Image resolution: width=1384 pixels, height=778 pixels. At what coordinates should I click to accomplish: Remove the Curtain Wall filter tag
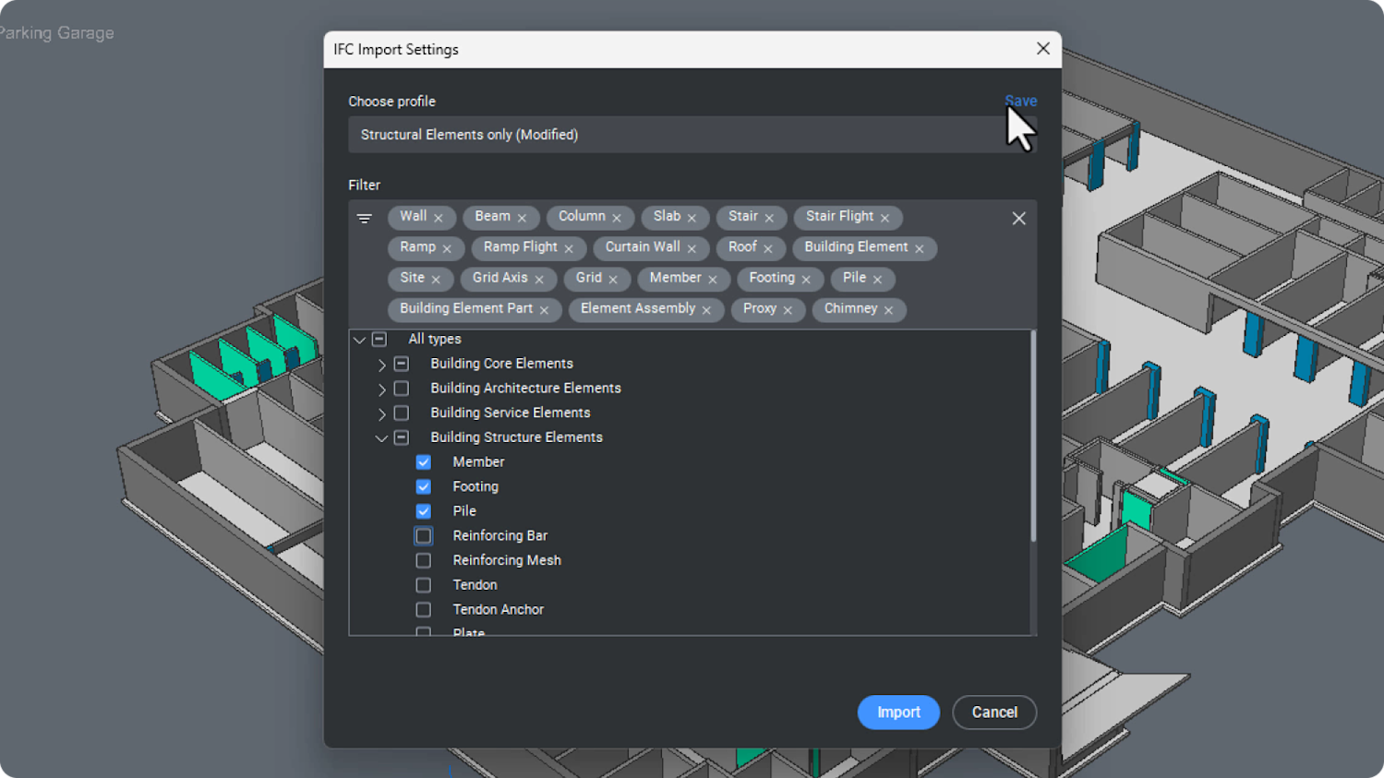pos(690,248)
